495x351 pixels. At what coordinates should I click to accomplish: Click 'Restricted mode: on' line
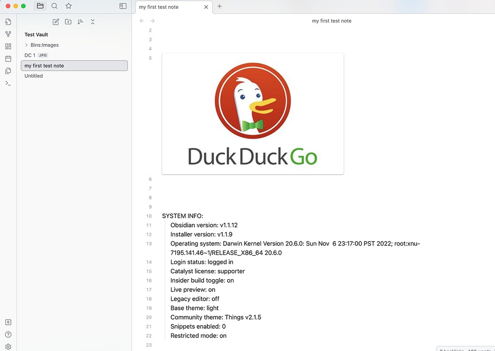[x=198, y=336]
